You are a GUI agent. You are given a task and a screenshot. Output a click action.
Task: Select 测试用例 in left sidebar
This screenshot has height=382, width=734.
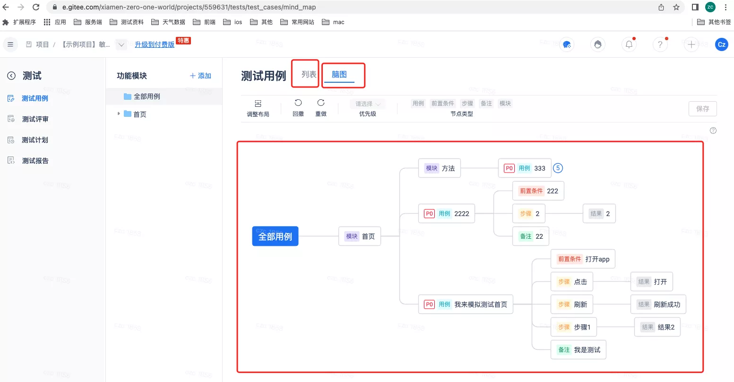point(35,98)
